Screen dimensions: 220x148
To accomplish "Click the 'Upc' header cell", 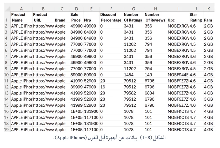I will [x=178, y=17].
